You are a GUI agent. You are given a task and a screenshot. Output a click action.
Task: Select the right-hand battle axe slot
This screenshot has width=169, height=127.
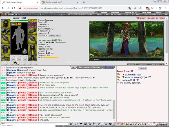pos(33,39)
